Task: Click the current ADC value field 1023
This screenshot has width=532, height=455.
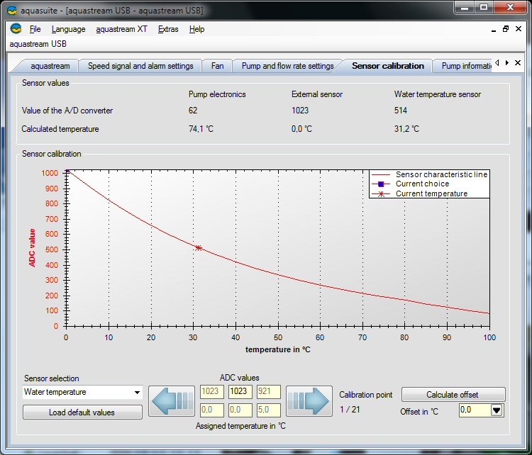Action: (x=240, y=392)
